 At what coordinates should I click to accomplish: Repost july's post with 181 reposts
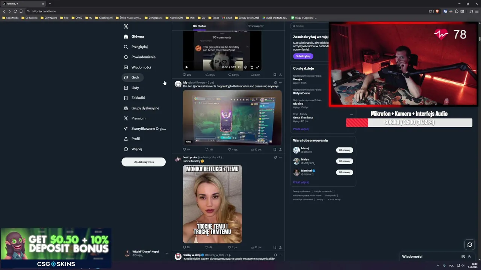(209, 149)
